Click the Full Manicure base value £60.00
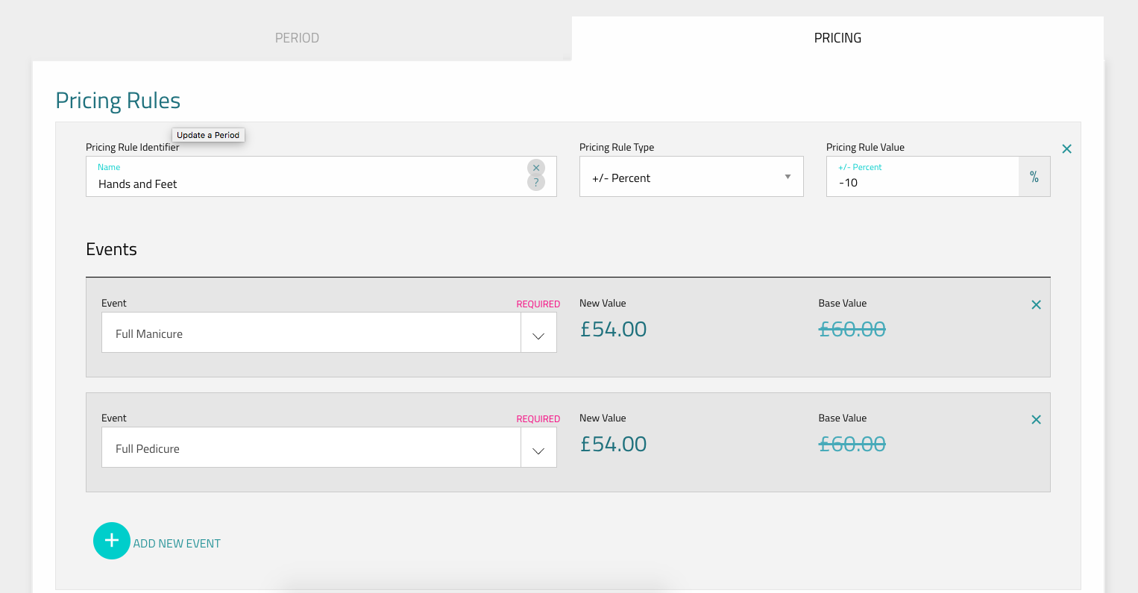The height and width of the screenshot is (593, 1138). click(x=852, y=330)
